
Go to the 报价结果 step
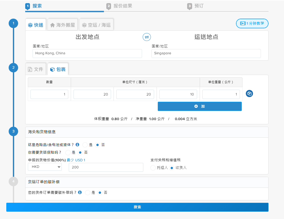click(123, 6)
